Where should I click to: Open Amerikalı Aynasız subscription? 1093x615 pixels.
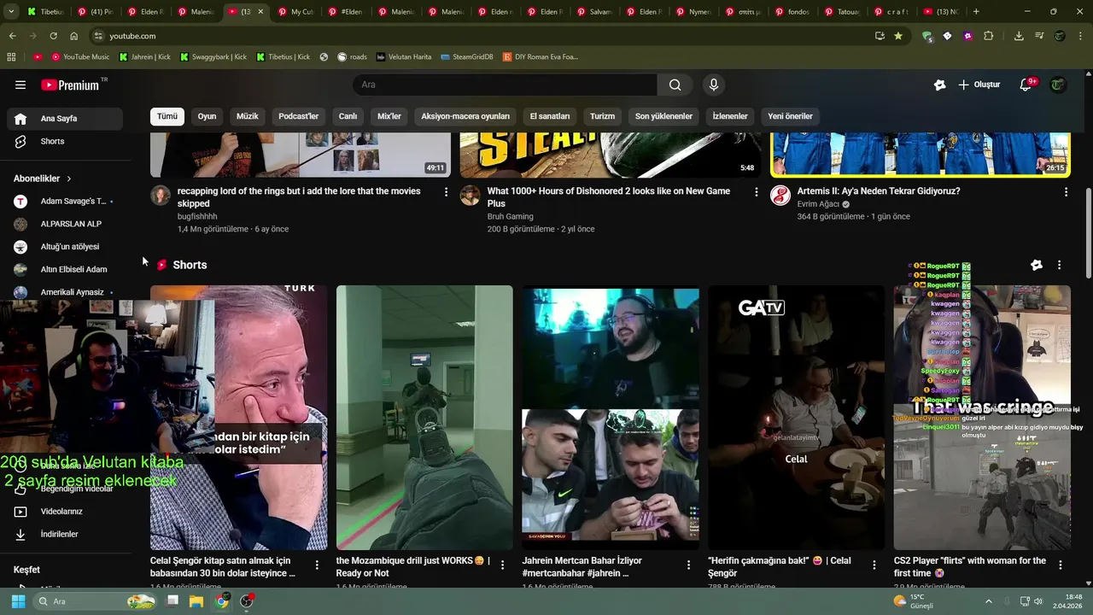click(x=65, y=292)
